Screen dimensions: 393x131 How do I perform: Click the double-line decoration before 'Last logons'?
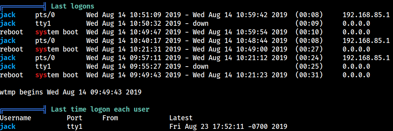[23, 6]
